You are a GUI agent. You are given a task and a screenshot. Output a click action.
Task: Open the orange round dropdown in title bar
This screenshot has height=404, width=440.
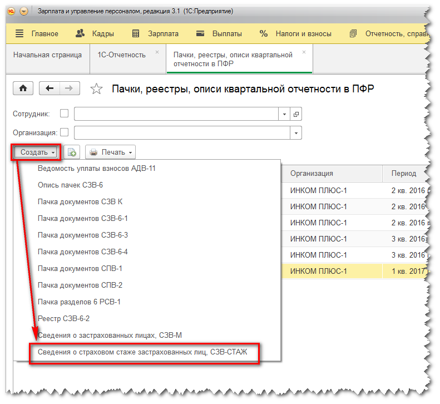coord(24,11)
